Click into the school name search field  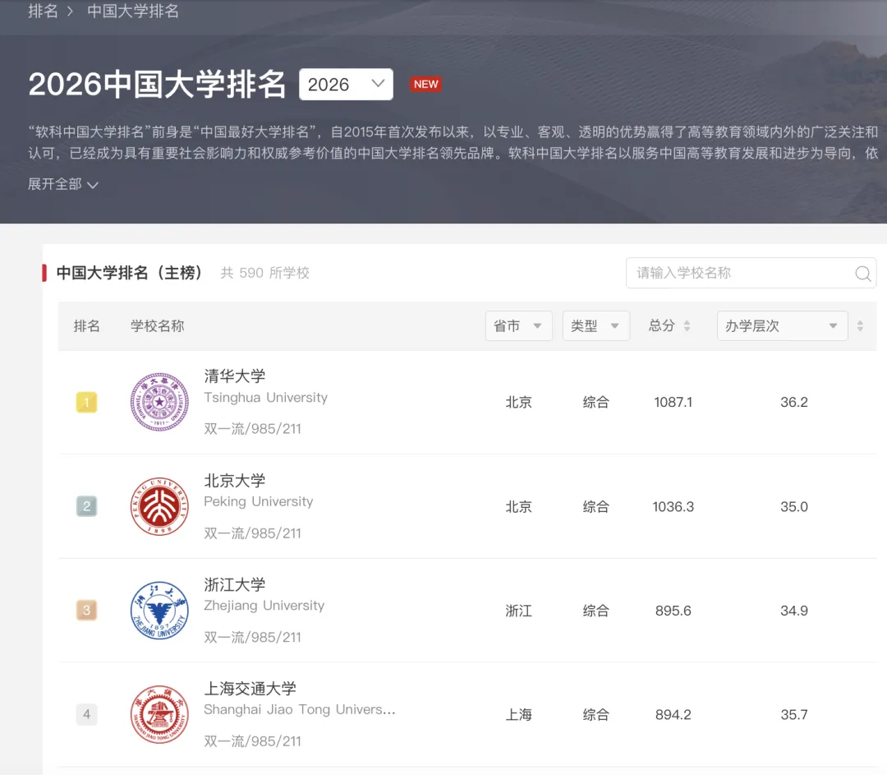point(751,274)
